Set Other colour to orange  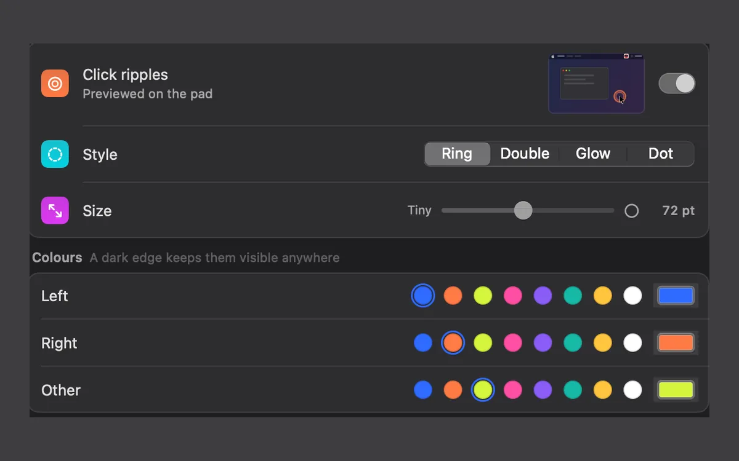pos(453,390)
